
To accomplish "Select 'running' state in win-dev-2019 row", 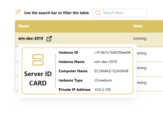I will click(140, 38).
